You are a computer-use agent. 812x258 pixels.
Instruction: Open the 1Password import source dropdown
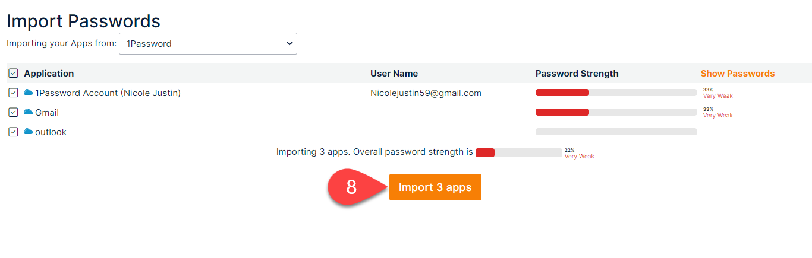click(208, 43)
